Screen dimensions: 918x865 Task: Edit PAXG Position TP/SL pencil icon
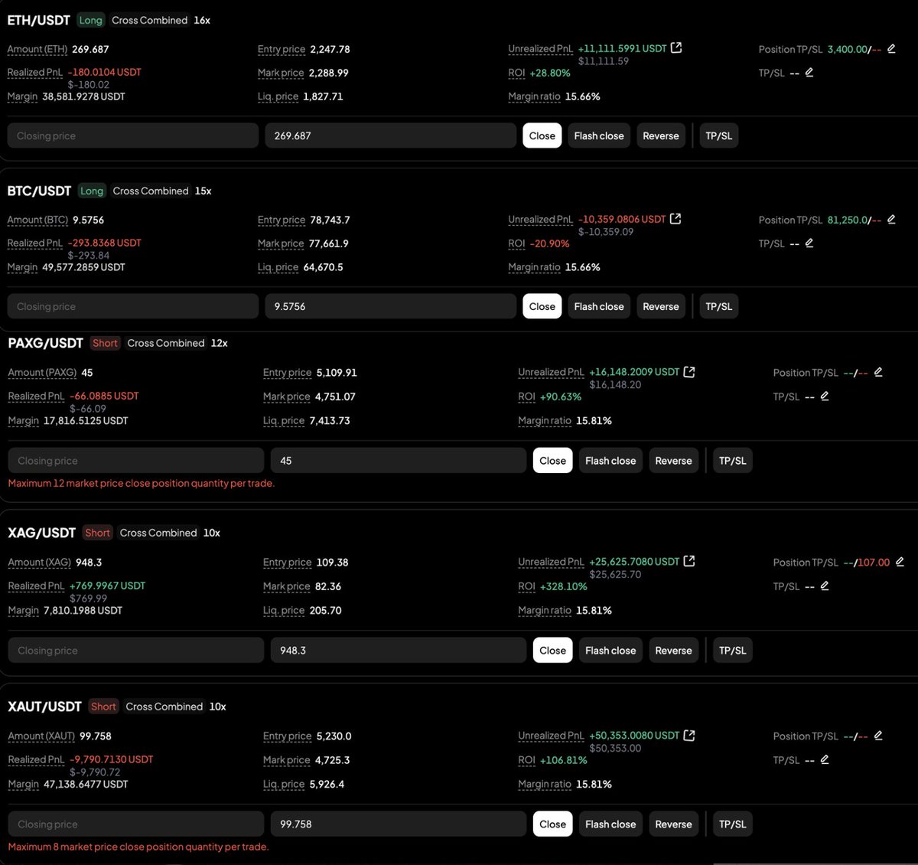[x=878, y=372]
